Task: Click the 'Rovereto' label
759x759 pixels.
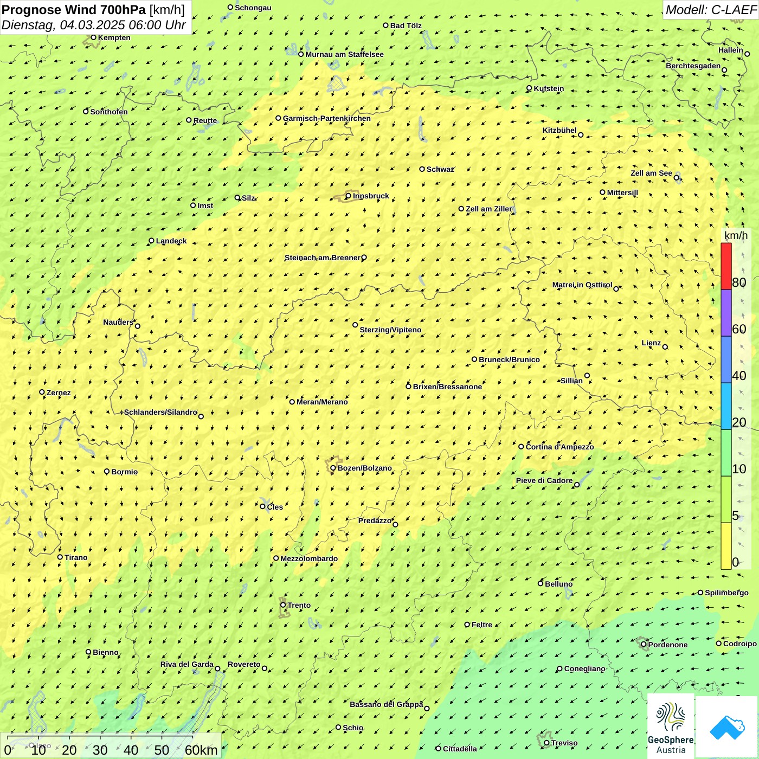Action: pyautogui.click(x=245, y=664)
